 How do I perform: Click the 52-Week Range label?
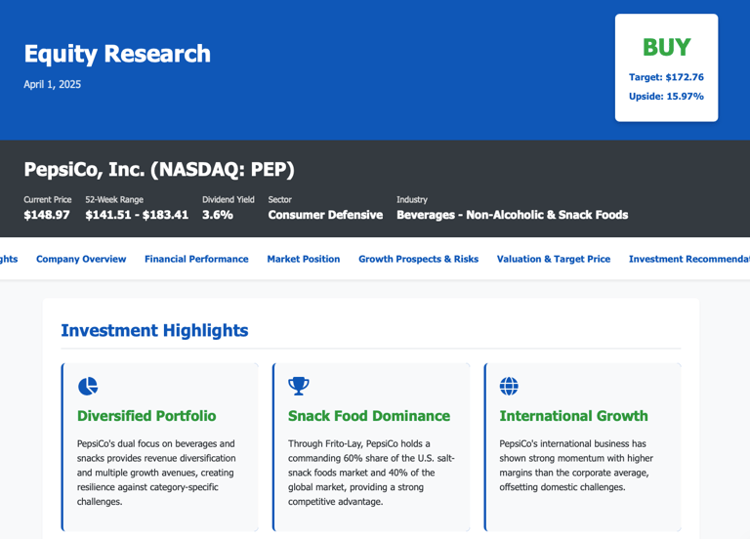pos(114,199)
